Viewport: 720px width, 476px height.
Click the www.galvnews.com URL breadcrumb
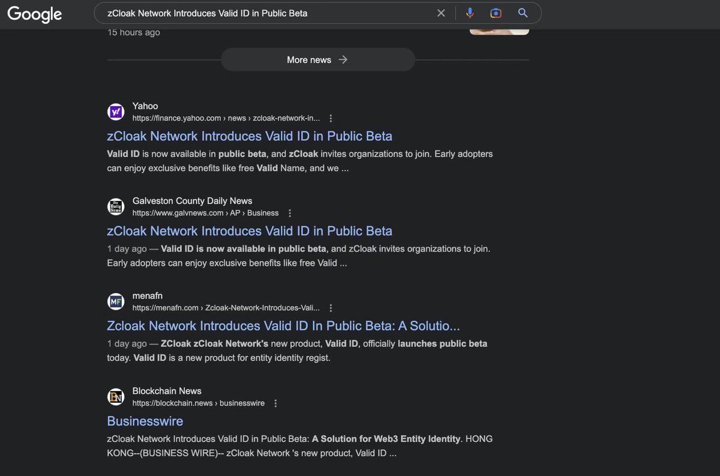206,213
